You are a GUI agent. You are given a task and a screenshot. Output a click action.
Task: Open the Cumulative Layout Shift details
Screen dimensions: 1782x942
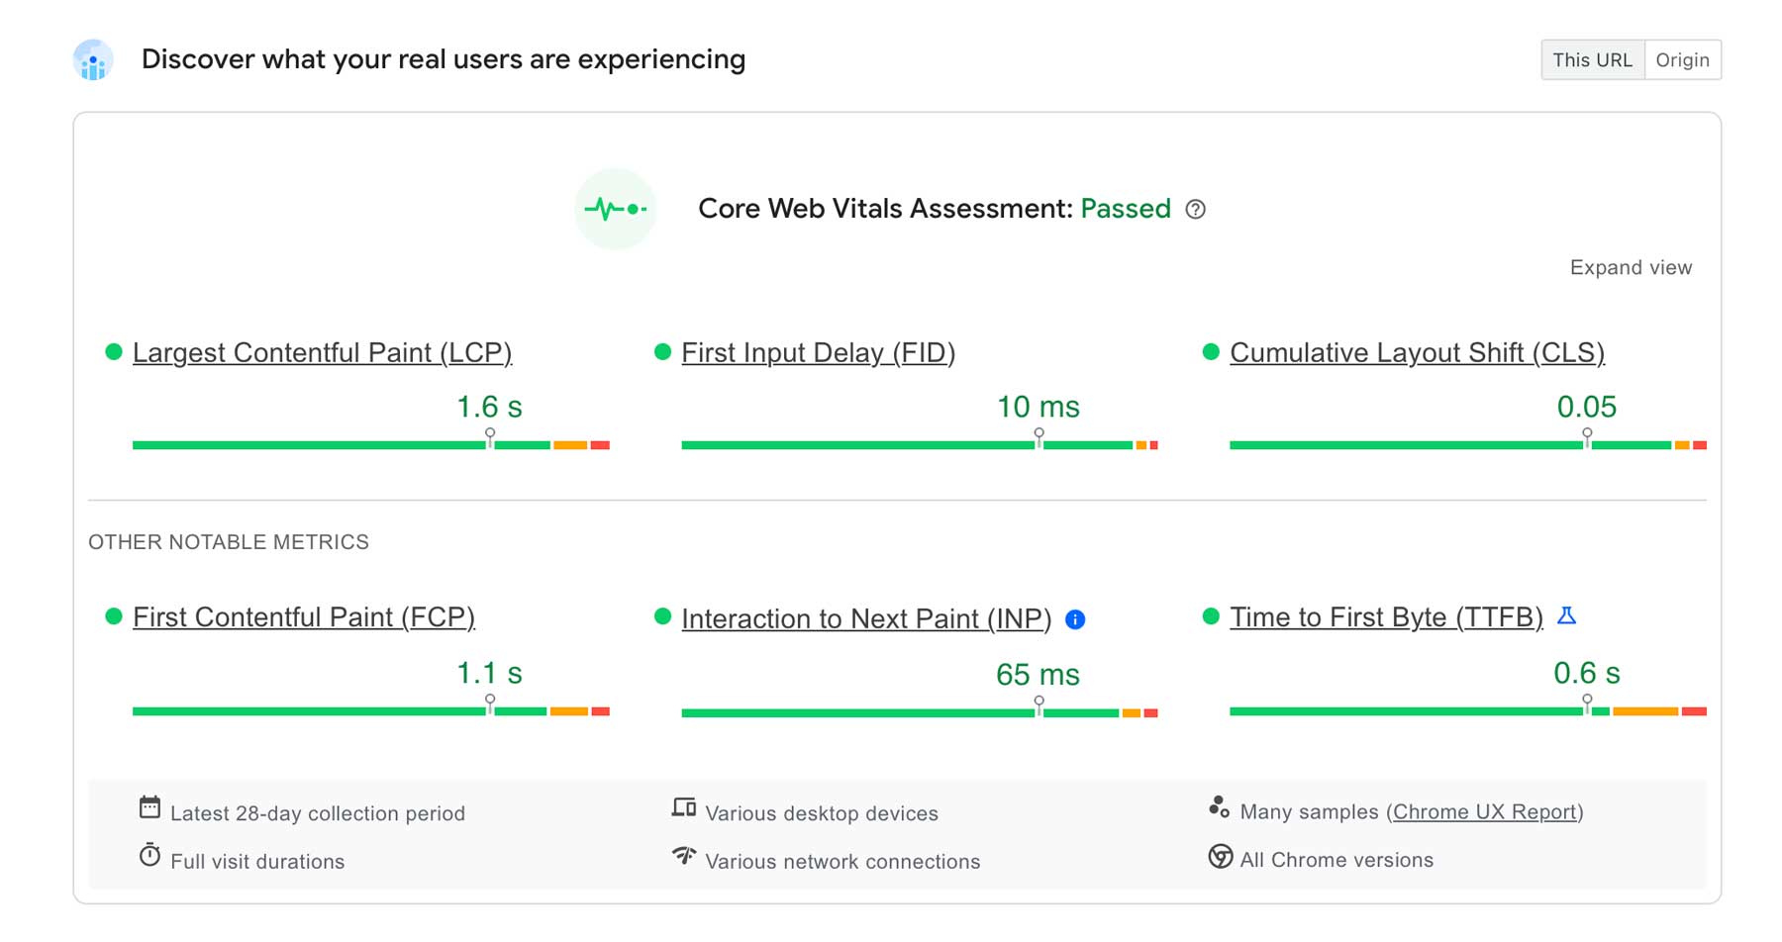[x=1417, y=352]
